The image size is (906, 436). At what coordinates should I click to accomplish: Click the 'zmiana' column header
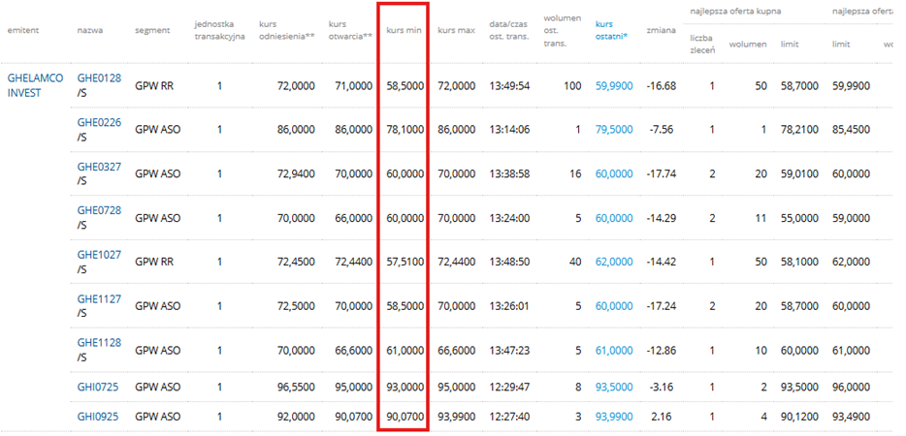coord(661,29)
